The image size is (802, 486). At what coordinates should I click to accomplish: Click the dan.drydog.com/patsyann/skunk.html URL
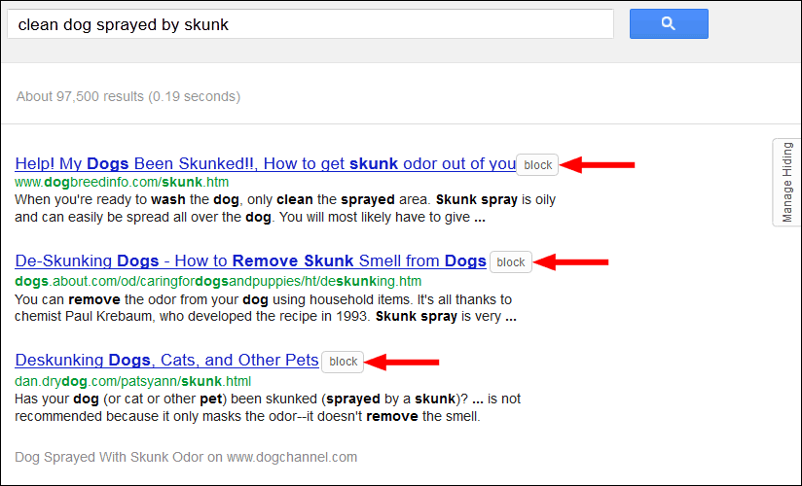pyautogui.click(x=133, y=381)
